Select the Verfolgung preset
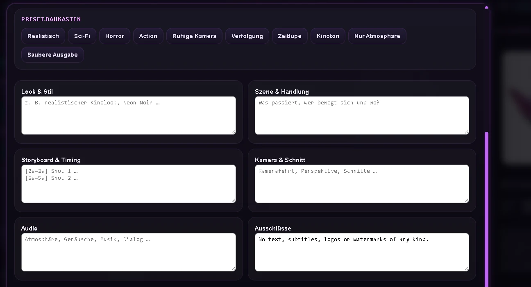 (x=247, y=36)
